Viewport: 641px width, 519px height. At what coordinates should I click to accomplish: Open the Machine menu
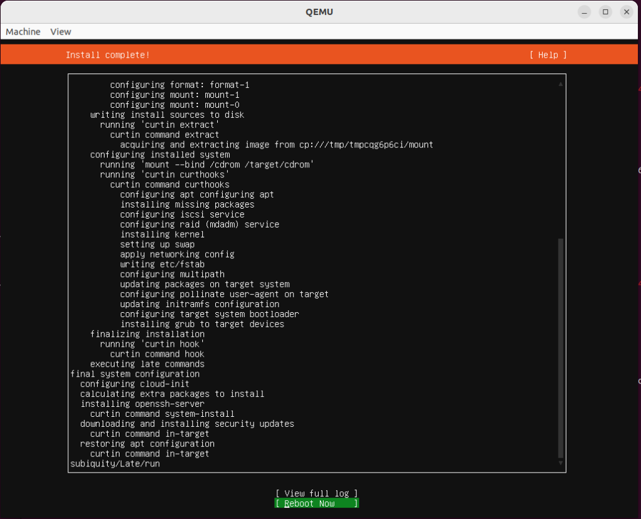(x=23, y=31)
